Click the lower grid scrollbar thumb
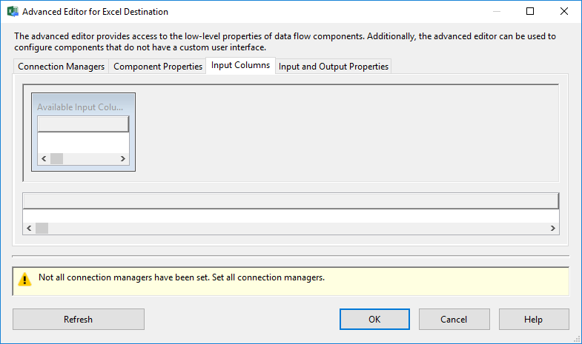The image size is (582, 344). pos(42,228)
